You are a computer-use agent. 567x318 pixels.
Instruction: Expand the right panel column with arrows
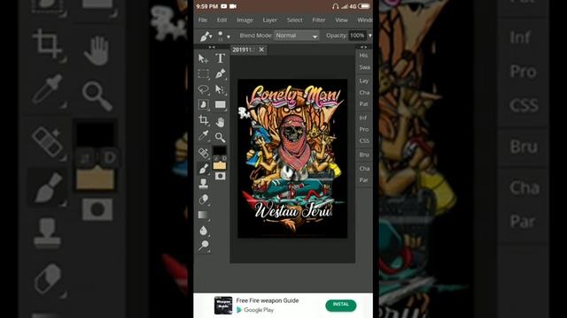[x=363, y=47]
